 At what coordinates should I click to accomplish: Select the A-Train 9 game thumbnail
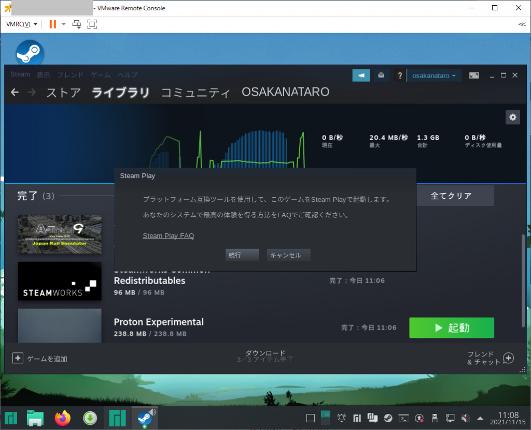60,234
